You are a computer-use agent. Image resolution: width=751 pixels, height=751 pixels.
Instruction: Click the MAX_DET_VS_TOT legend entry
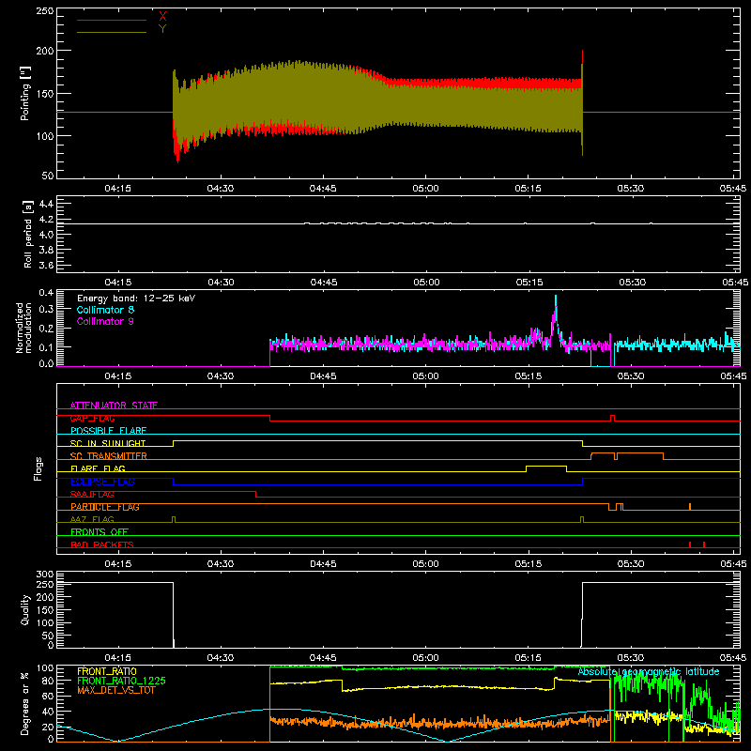116,690
